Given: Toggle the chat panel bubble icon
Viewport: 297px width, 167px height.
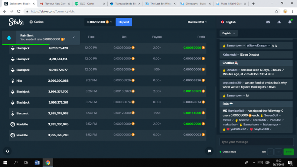Looking at the screenshot, I should click(x=209, y=151).
